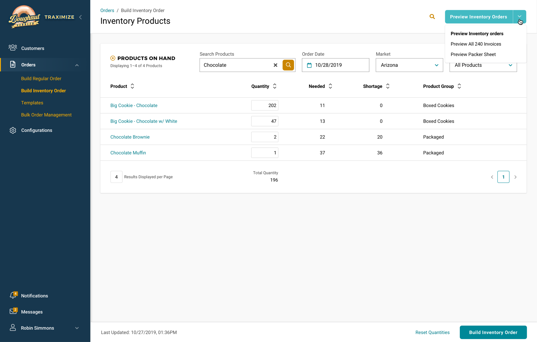Expand the Robin Simmons user menu

[77, 328]
